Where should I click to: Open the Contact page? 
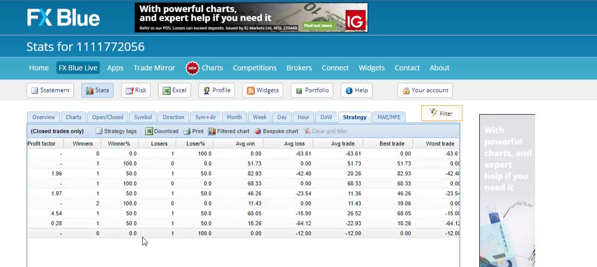coord(407,68)
